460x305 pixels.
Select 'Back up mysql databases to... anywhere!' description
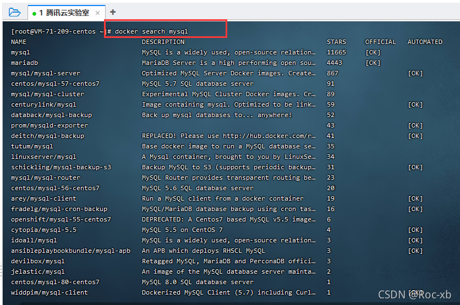pyautogui.click(x=217, y=115)
